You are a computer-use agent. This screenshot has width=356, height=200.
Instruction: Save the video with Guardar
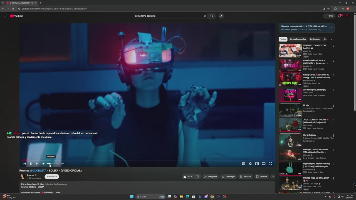point(262,176)
